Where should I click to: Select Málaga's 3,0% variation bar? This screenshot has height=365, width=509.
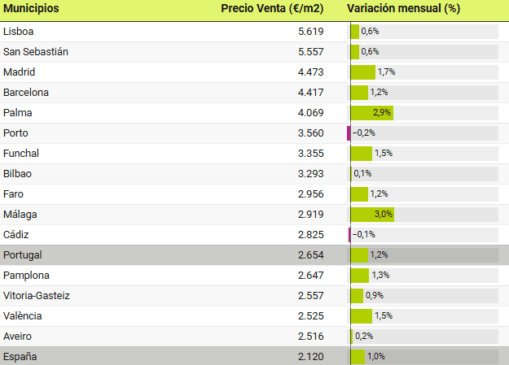[372, 214]
